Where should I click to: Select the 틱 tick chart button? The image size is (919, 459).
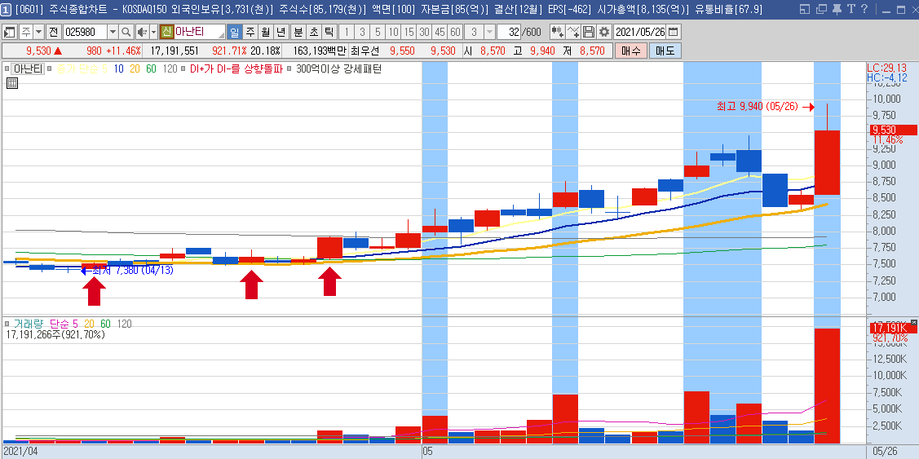click(x=329, y=33)
